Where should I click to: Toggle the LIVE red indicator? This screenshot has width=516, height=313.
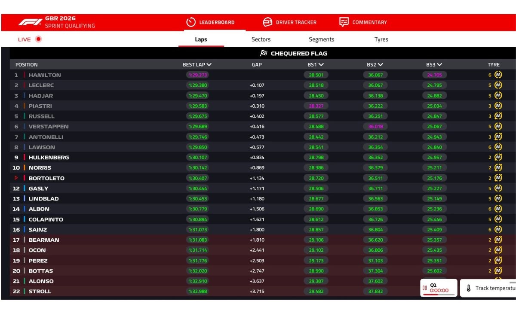(38, 39)
